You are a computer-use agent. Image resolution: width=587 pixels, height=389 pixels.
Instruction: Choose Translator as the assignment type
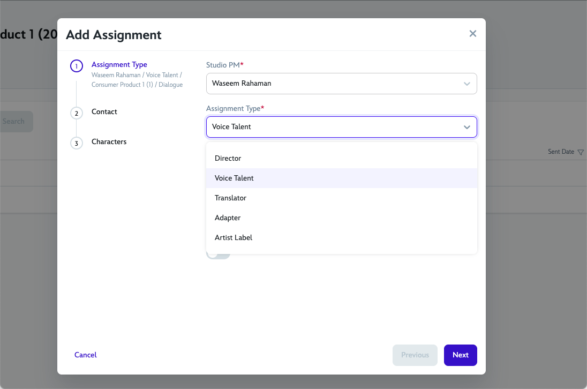[x=230, y=198]
